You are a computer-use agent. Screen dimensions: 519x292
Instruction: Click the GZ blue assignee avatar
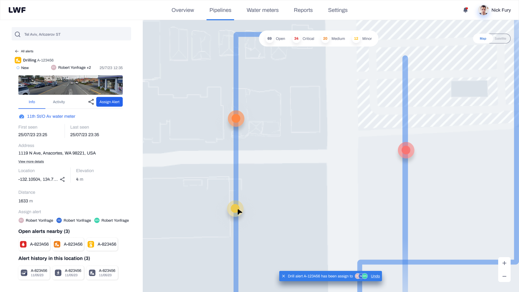[x=59, y=220]
